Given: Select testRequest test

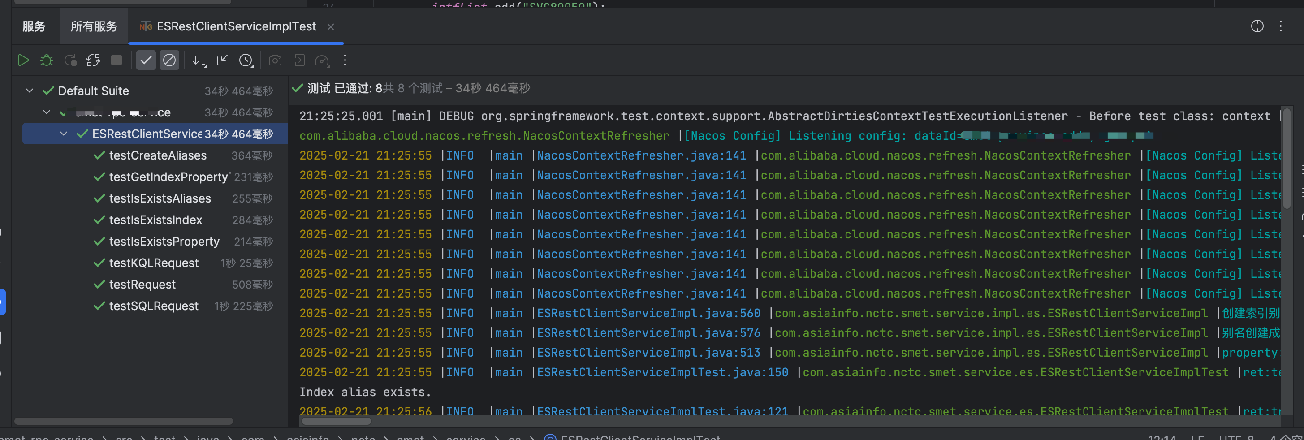Looking at the screenshot, I should tap(142, 285).
